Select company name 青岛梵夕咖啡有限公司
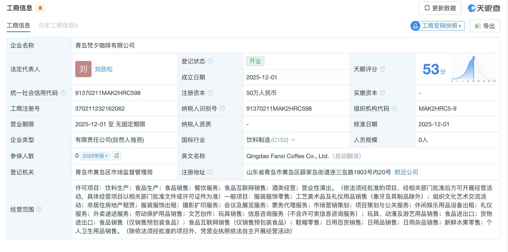Screen dimensions: 508x252 (x=105, y=45)
